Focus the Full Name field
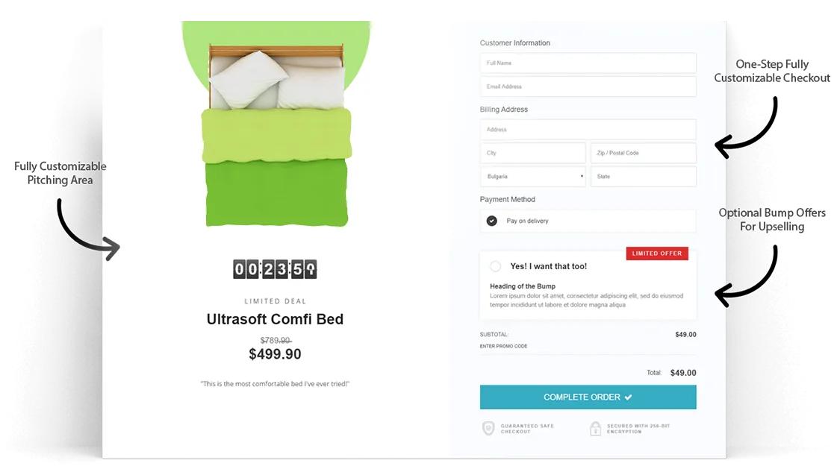Viewport: 834px width, 466px height. point(588,63)
